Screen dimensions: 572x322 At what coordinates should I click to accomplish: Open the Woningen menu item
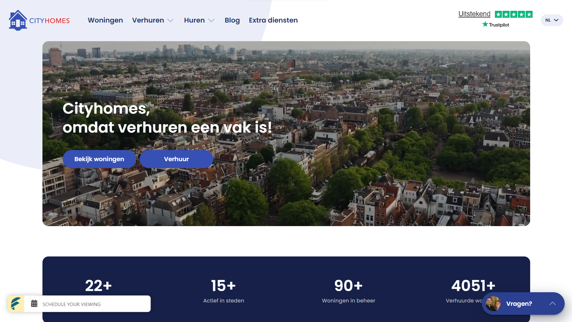click(105, 20)
